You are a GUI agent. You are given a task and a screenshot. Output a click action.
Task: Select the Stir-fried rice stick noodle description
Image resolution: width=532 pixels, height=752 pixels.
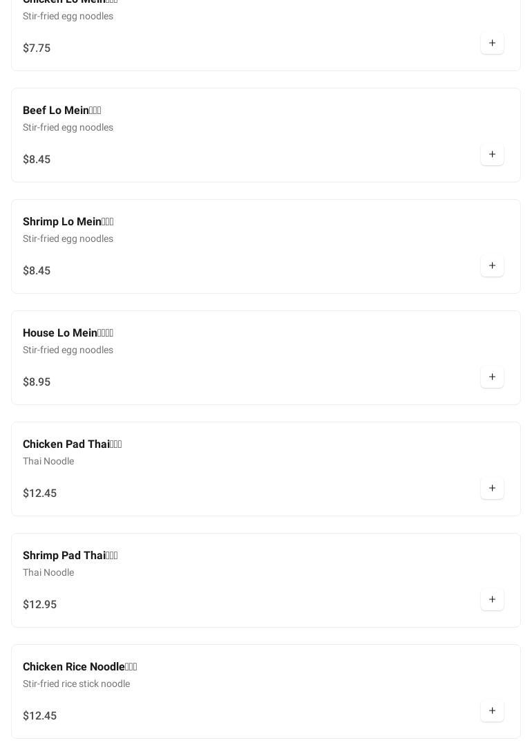(x=76, y=684)
